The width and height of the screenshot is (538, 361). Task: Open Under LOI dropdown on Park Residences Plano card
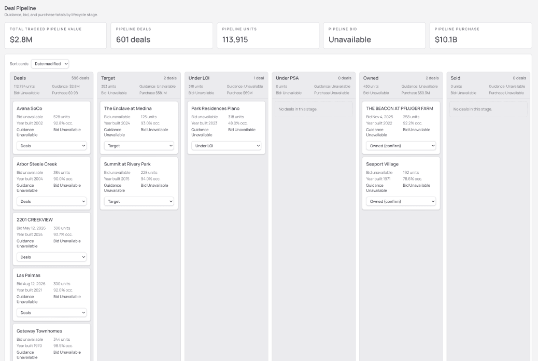[226, 146]
